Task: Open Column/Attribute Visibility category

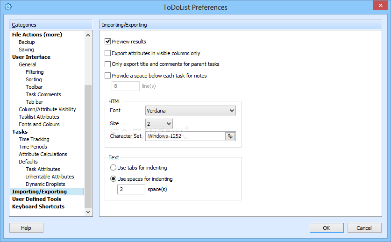Action: click(x=47, y=109)
